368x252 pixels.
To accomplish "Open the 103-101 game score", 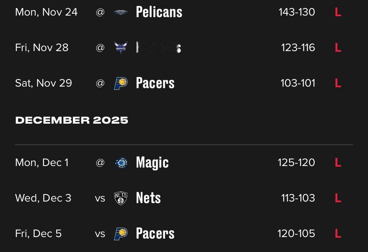I will coord(298,83).
